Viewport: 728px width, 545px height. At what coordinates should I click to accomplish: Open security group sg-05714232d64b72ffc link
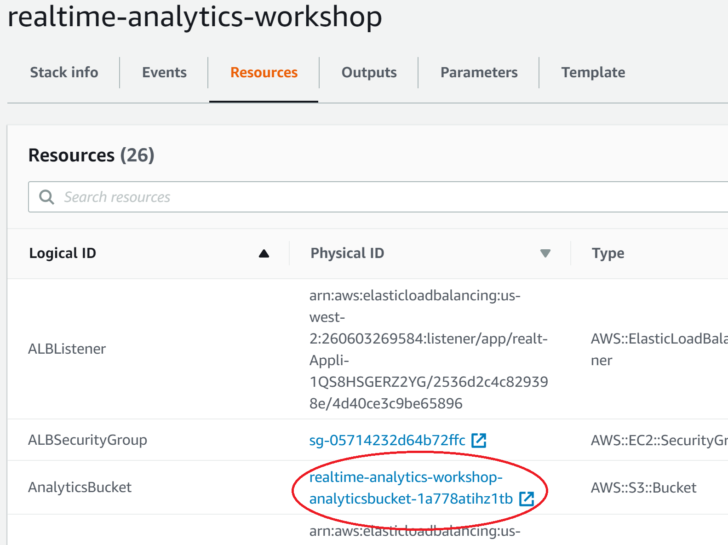pos(387,440)
